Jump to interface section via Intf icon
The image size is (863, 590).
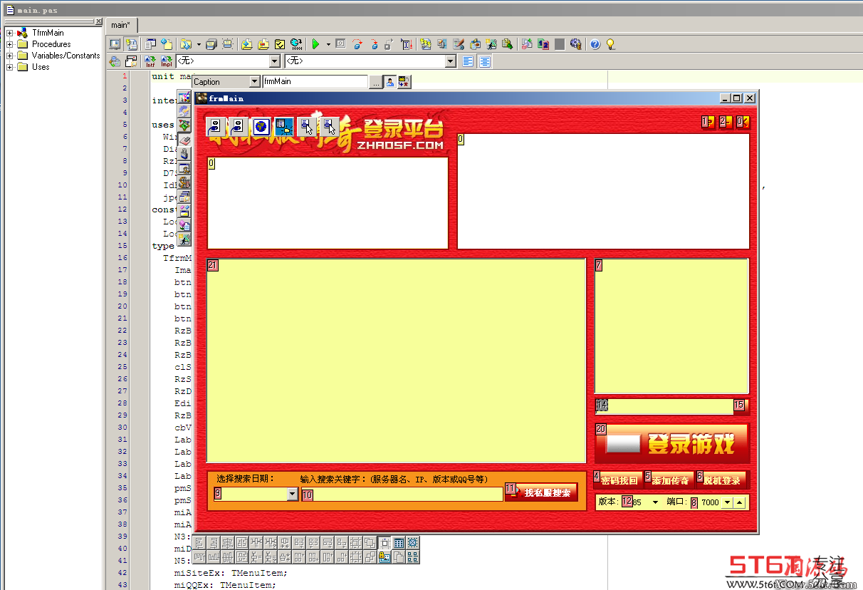click(150, 62)
